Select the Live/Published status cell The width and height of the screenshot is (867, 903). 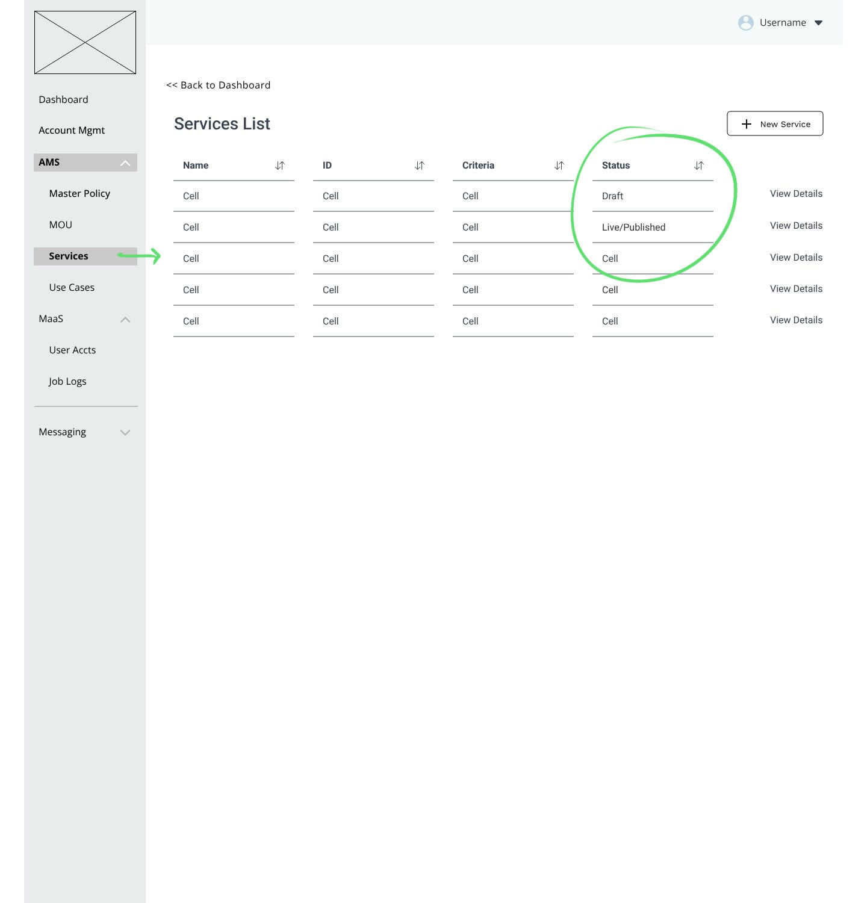(x=633, y=227)
